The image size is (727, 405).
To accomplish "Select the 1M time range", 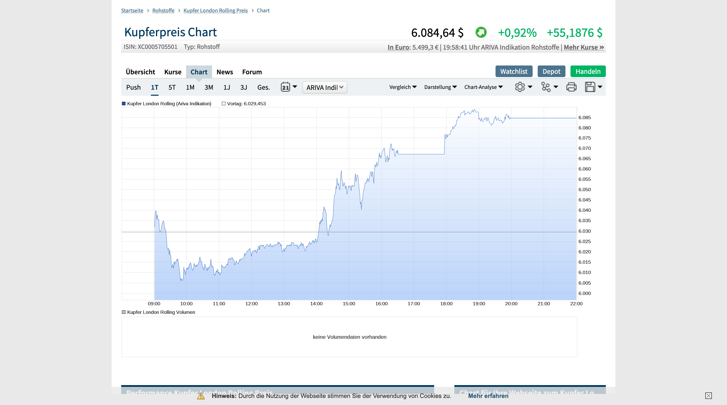I will tap(190, 87).
